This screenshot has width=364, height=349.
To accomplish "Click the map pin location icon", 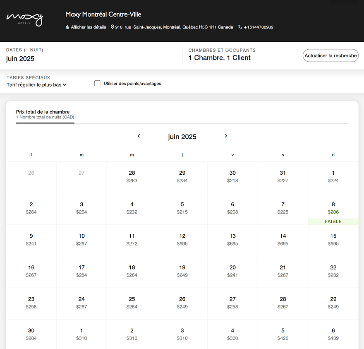I will pyautogui.click(x=113, y=27).
